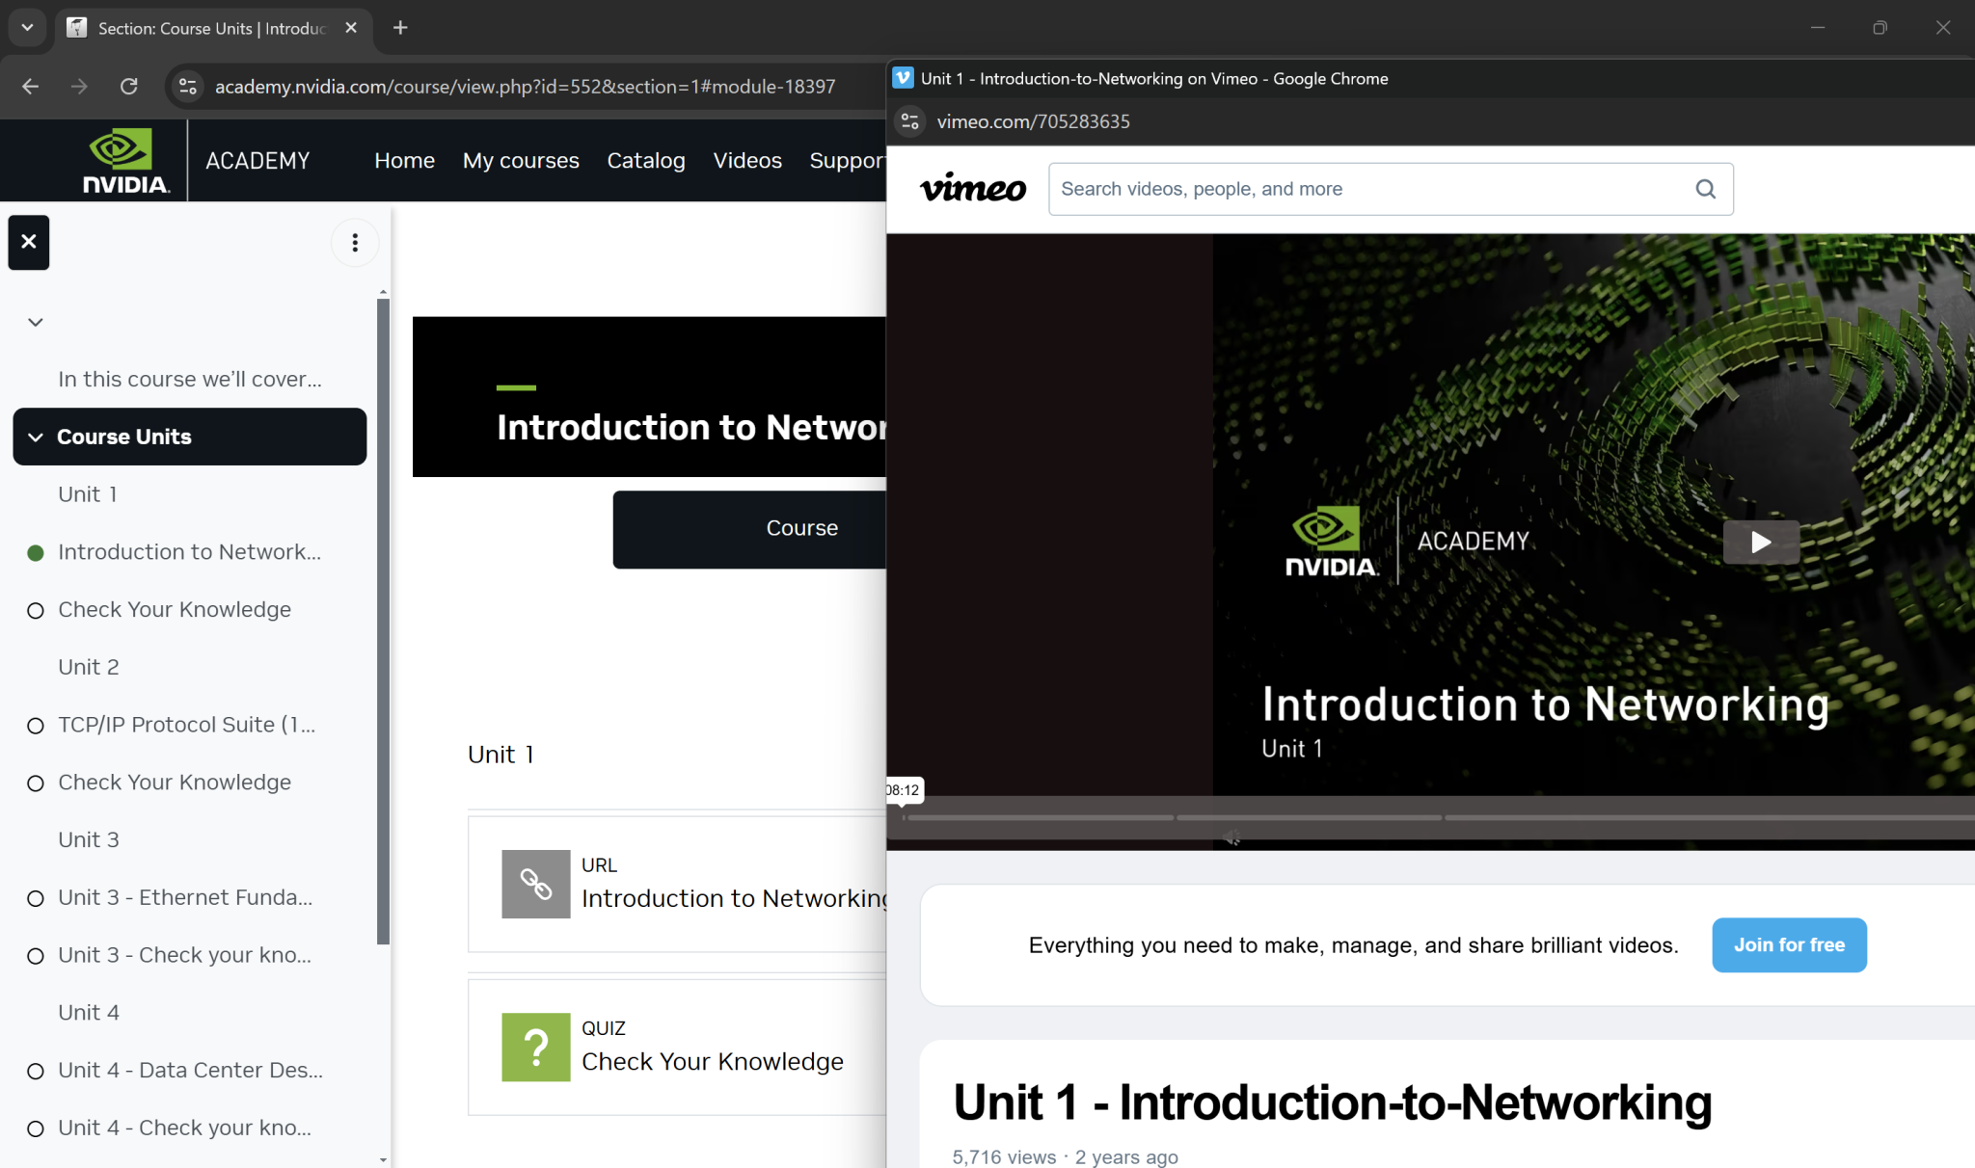Go to My courses in the navigation
The height and width of the screenshot is (1168, 1975).
tap(520, 160)
